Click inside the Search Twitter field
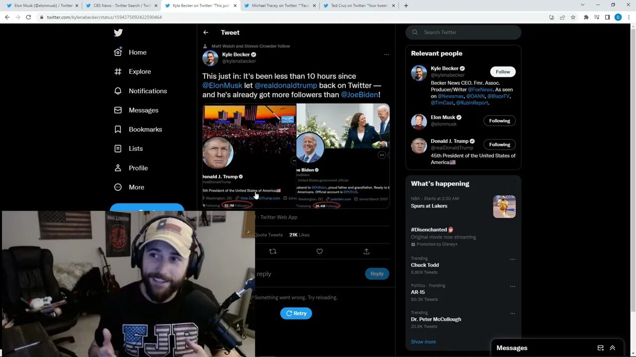The image size is (636, 357). pos(463,32)
